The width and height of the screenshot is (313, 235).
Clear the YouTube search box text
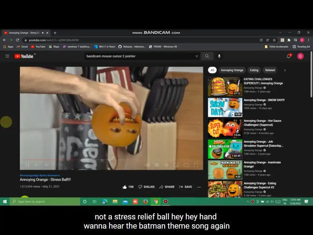coord(197,56)
